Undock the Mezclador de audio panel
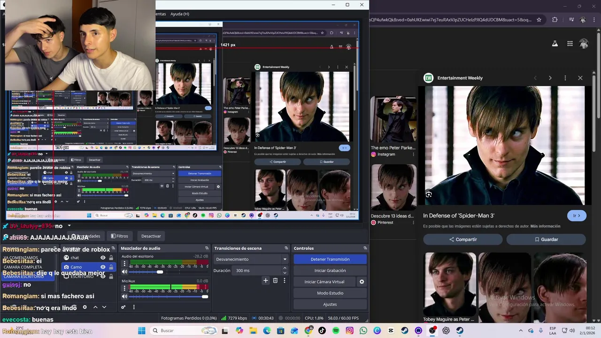This screenshot has width=601, height=338. click(x=207, y=248)
